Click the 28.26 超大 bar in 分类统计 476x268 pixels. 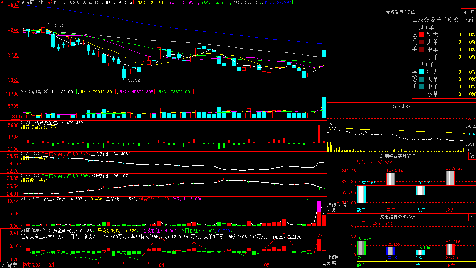pos(450,250)
